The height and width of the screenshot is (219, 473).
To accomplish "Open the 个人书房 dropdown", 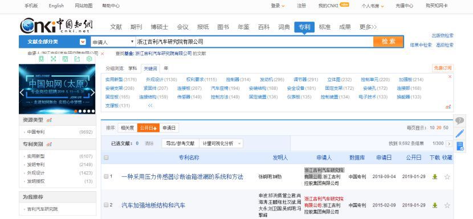I will [373, 6].
